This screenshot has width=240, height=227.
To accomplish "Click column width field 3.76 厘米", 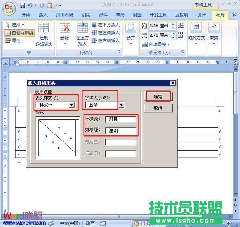I will [x=160, y=35].
